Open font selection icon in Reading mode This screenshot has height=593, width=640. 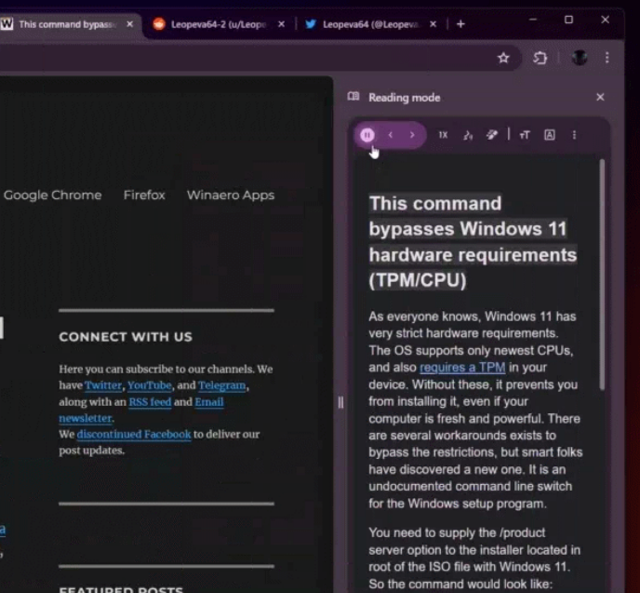(550, 135)
